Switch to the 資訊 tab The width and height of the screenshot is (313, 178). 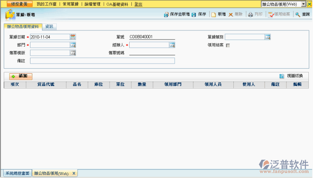[49, 27]
